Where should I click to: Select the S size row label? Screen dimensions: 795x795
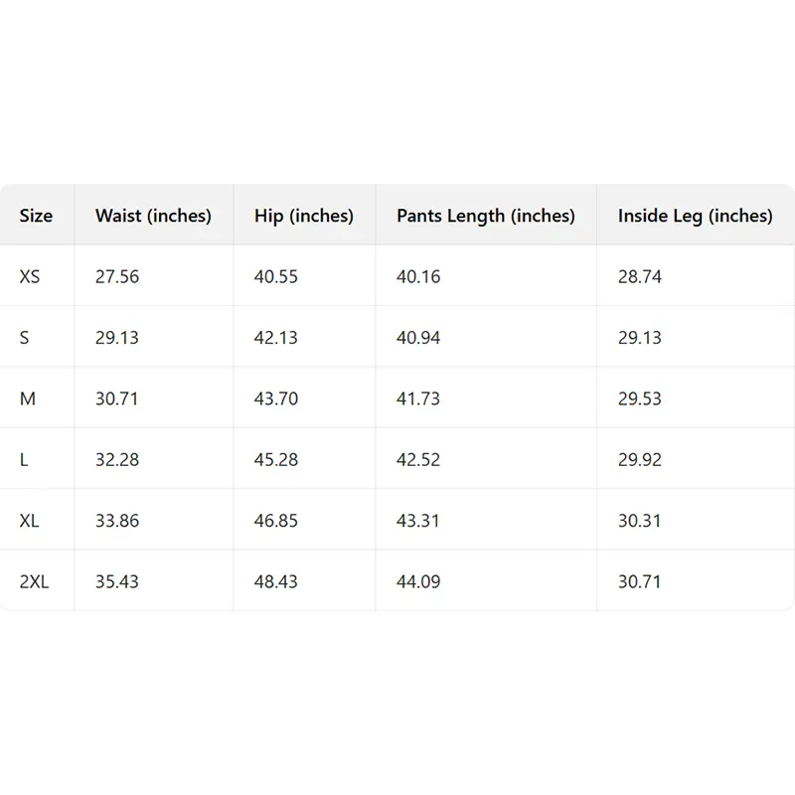coord(25,338)
